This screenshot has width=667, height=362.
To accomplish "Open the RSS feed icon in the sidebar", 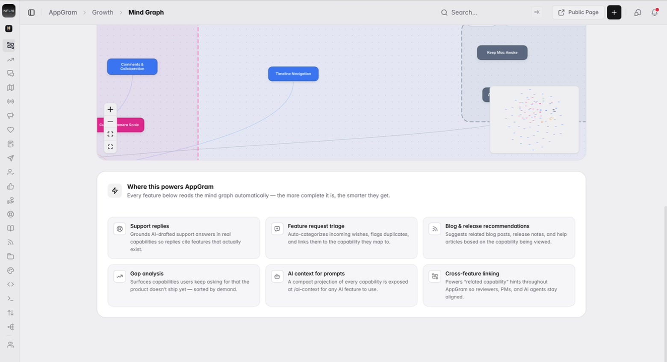I will point(10,242).
